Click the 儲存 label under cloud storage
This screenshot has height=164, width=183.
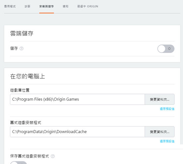(x=14, y=48)
